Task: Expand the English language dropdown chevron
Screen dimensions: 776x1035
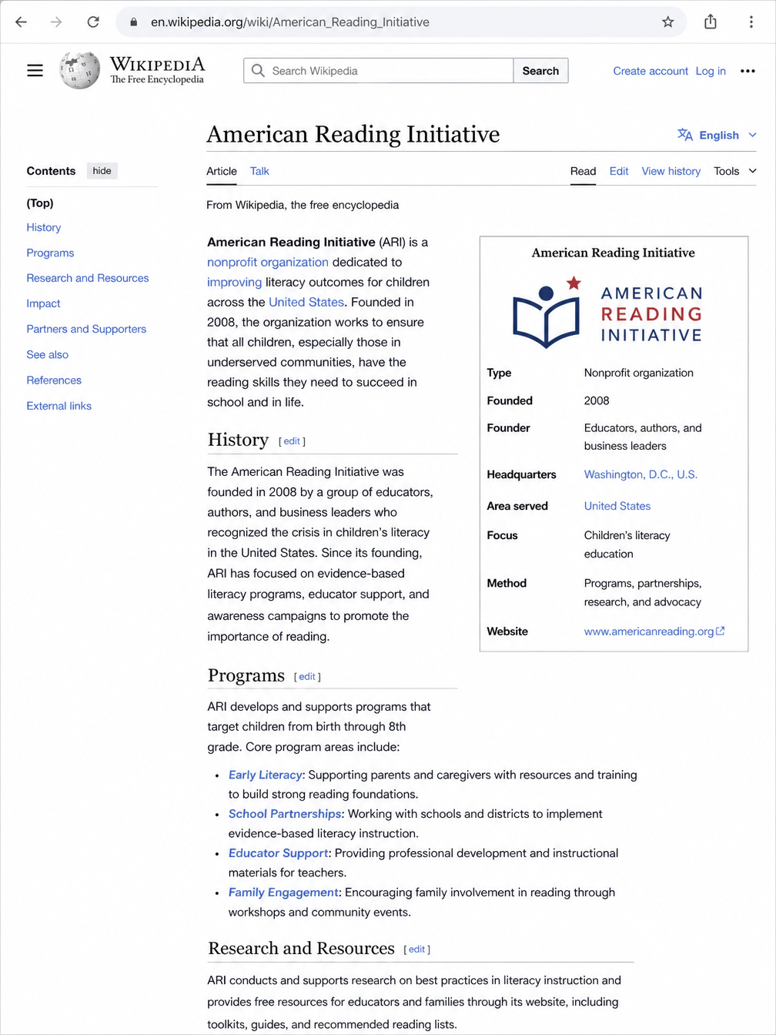Action: (x=752, y=135)
